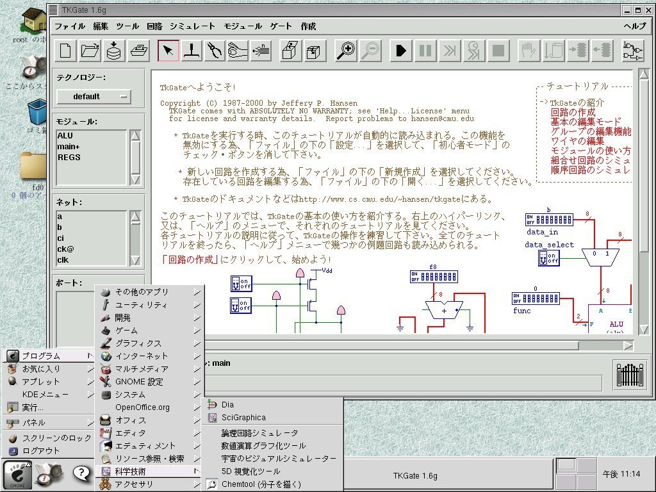Select the bit-width tool in the toolbar

261,51
